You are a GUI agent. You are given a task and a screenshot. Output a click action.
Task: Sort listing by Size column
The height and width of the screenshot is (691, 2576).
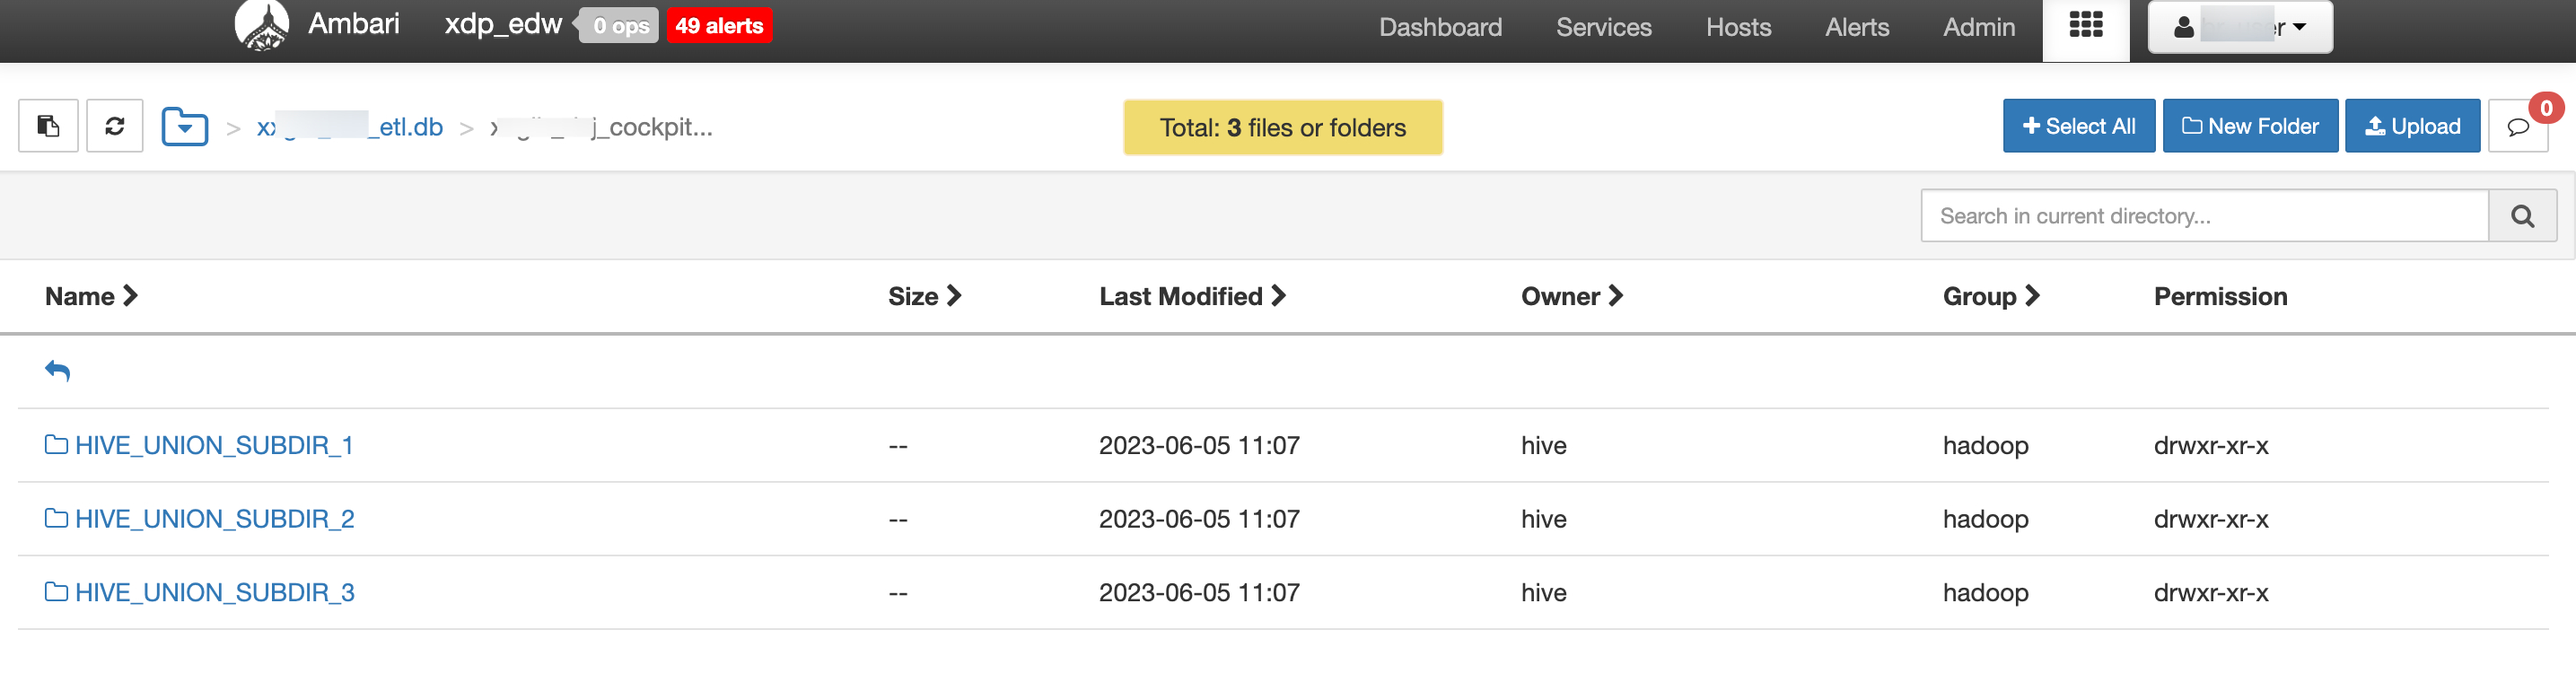tap(924, 296)
